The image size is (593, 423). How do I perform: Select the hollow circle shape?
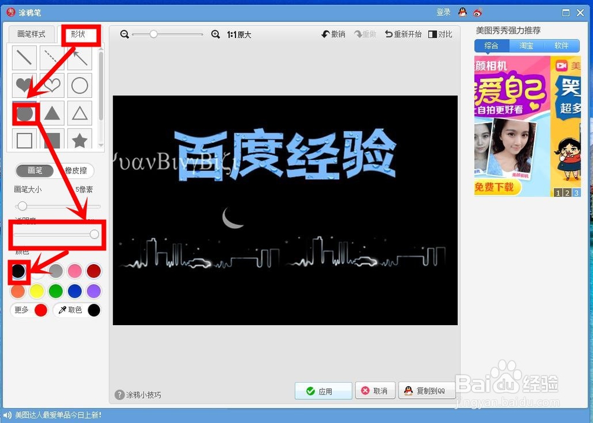pos(80,85)
